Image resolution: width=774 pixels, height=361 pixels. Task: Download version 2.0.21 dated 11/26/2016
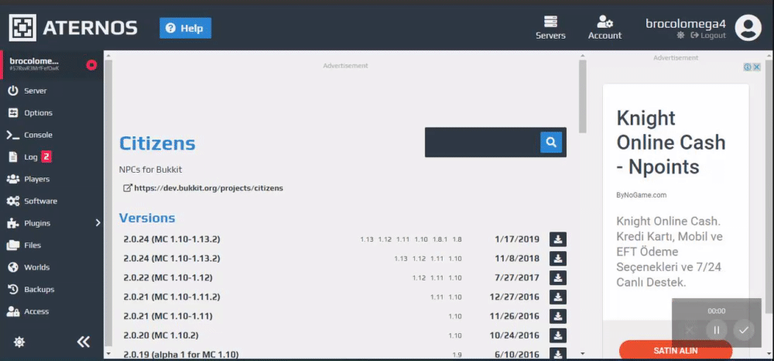coord(558,317)
